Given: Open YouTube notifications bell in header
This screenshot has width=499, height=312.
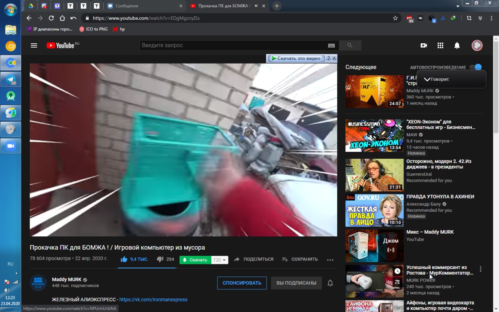Looking at the screenshot, I should [457, 46].
